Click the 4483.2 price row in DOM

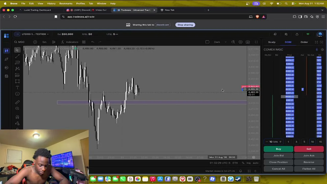289,97
